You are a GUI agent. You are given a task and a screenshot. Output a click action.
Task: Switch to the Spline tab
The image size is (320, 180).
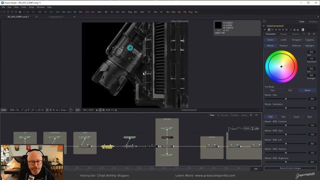click(244, 115)
